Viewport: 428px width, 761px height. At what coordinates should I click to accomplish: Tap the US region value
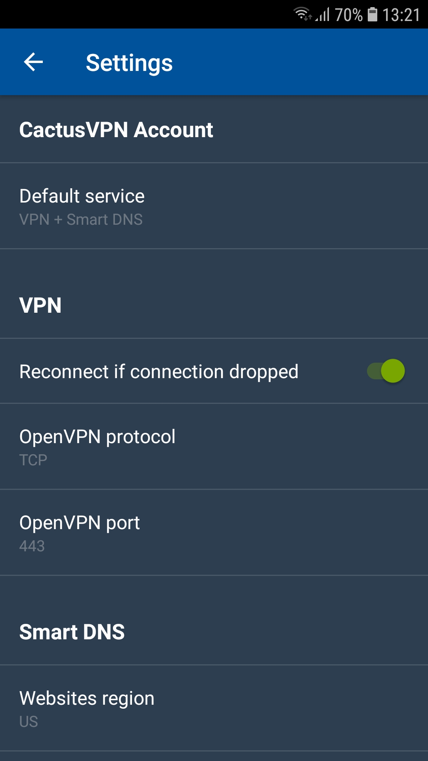[x=29, y=722]
